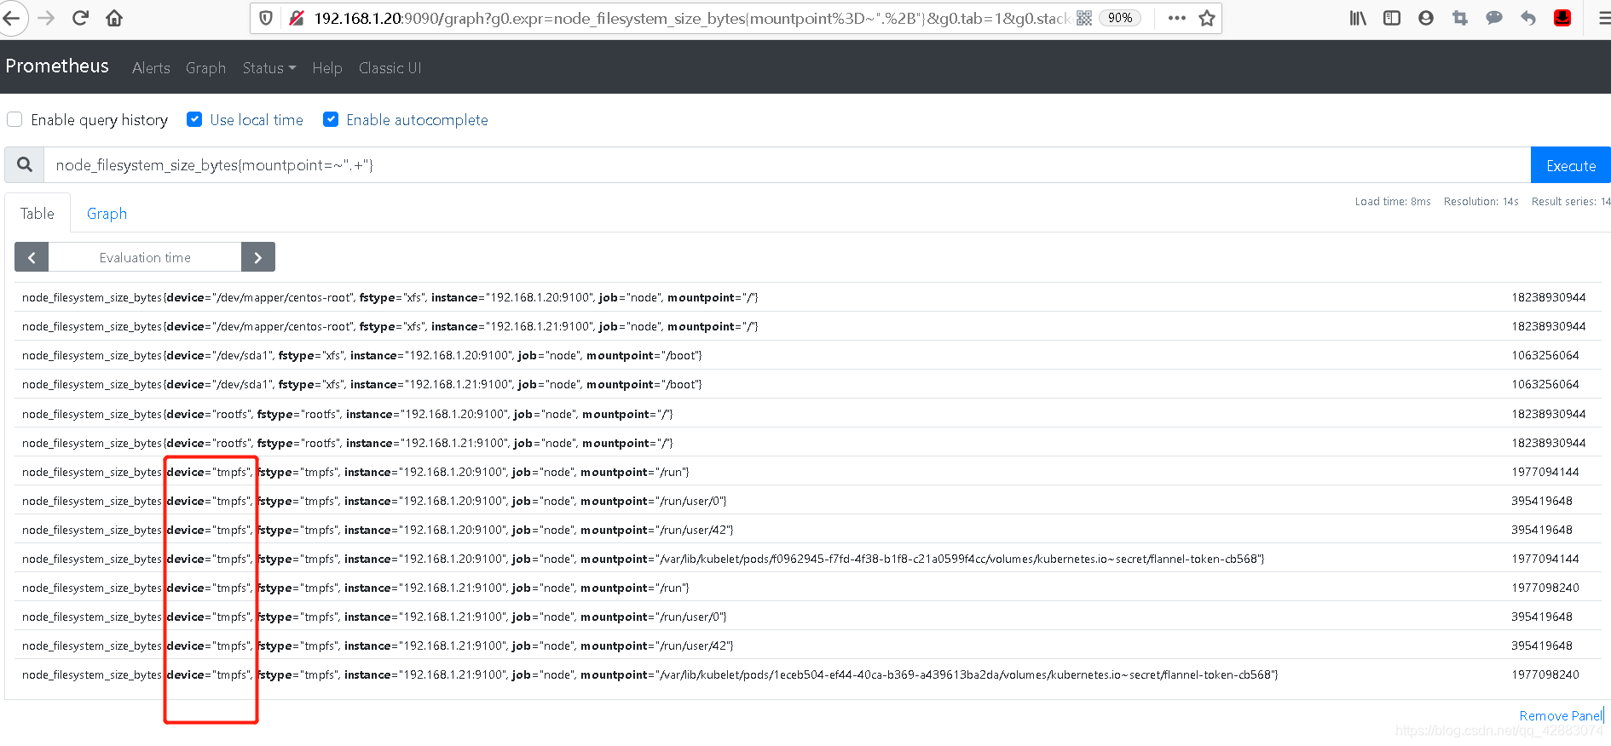Screen dimensions: 1611x746
Task: Click the Remove Panel link
Action: coord(1561,716)
